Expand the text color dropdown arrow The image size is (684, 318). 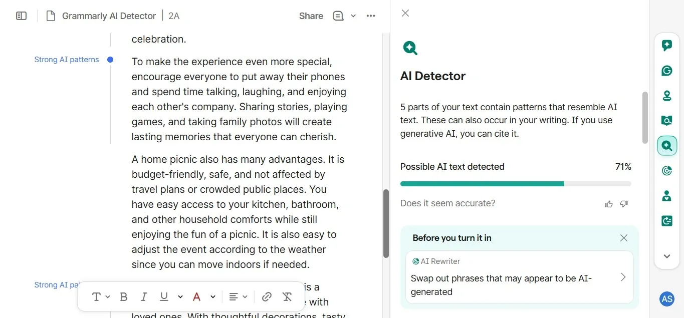point(213,297)
